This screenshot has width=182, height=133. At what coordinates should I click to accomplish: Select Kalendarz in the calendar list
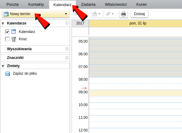point(27,32)
